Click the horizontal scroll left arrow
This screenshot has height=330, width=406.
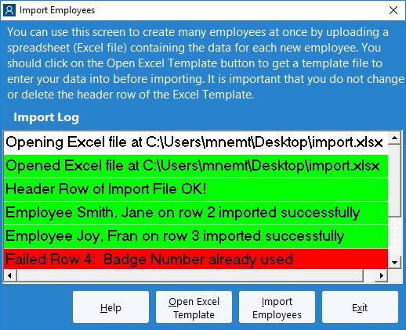[x=10, y=275]
